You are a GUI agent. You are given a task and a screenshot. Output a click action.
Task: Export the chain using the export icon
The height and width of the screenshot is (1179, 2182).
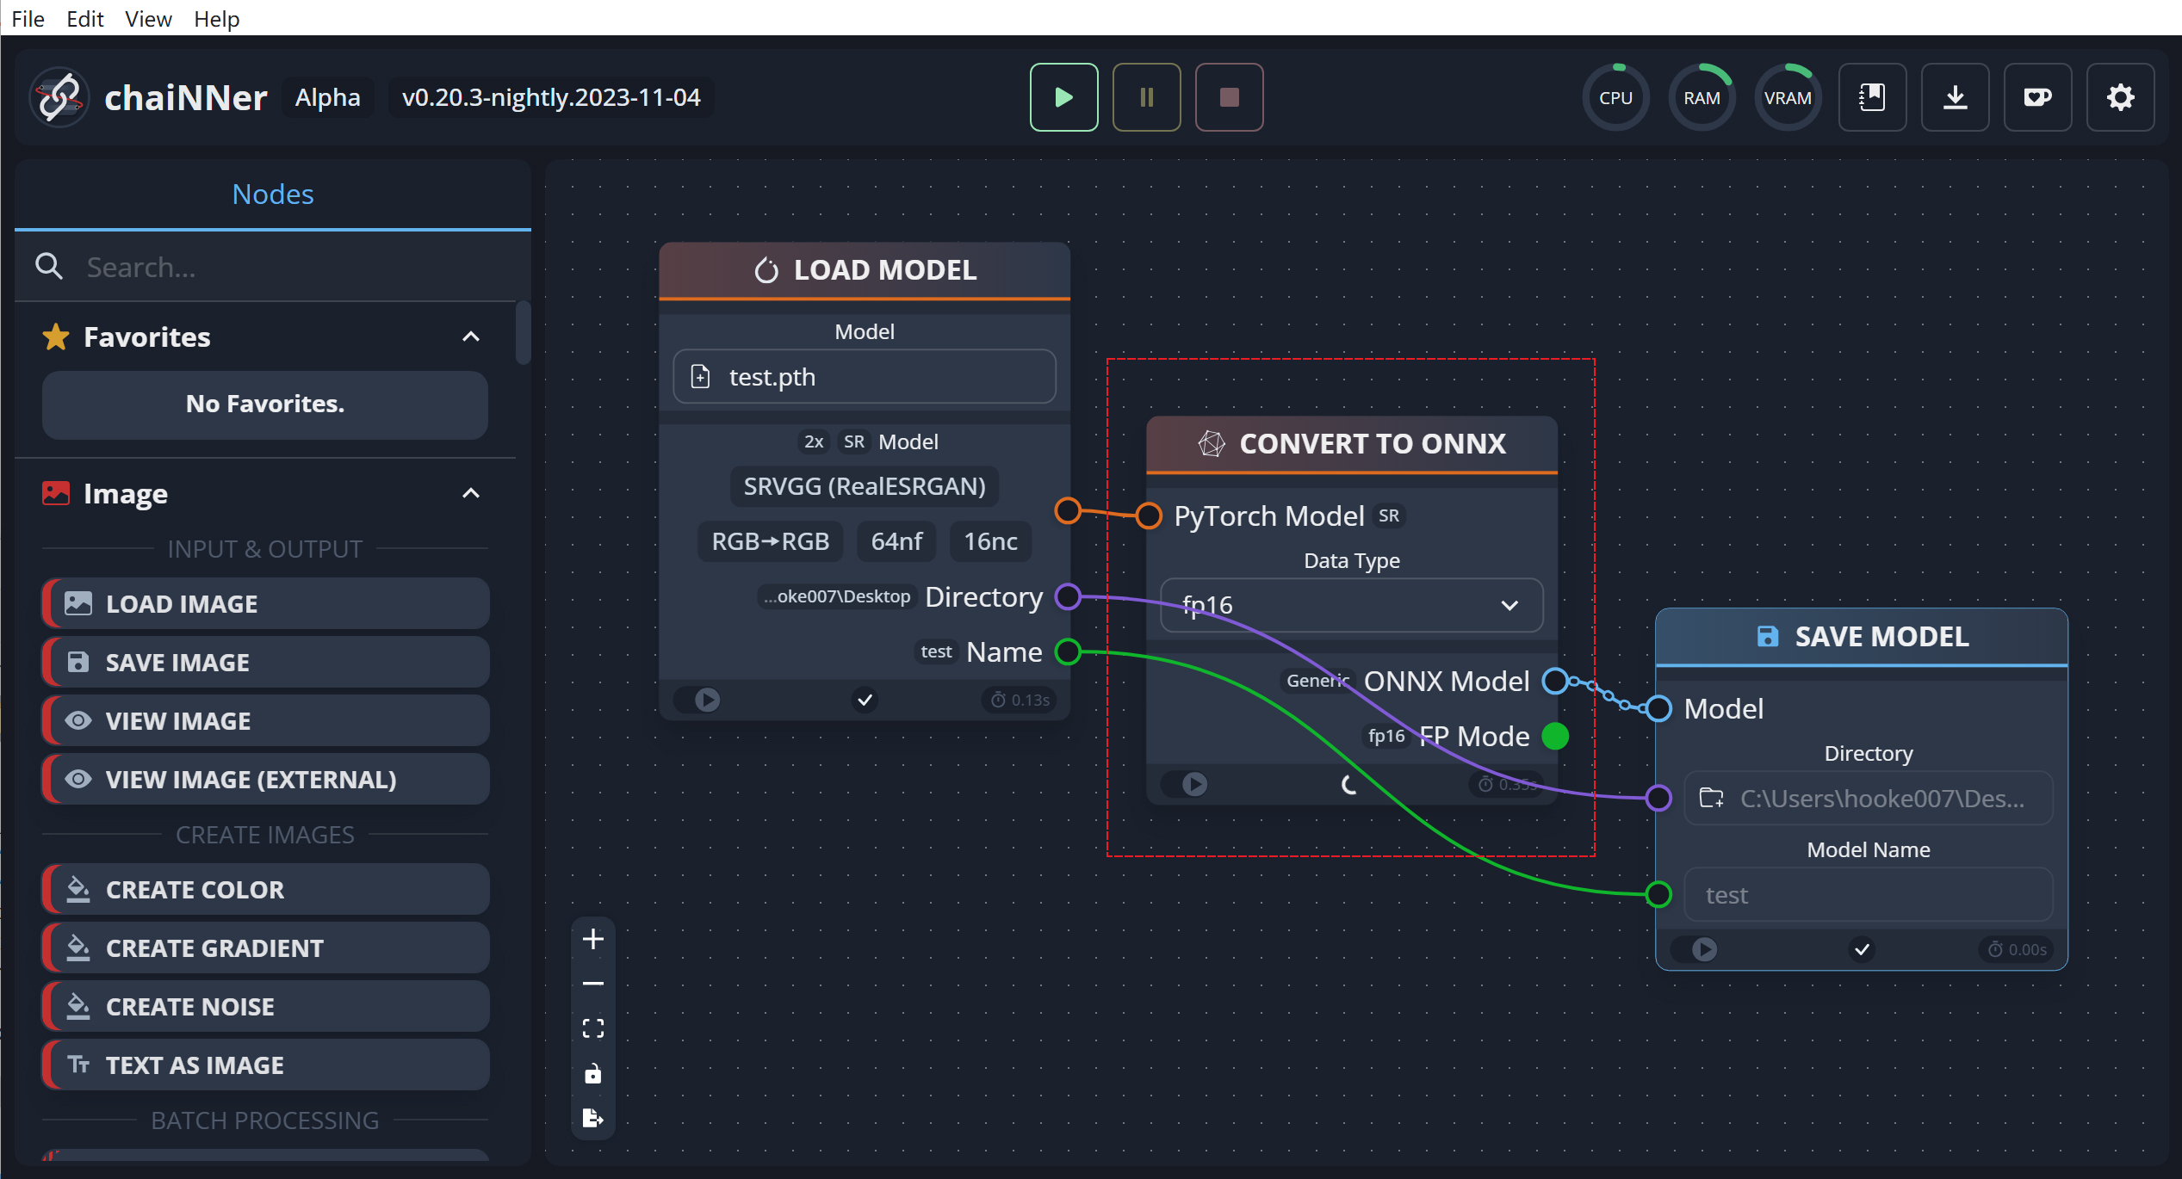592,1117
